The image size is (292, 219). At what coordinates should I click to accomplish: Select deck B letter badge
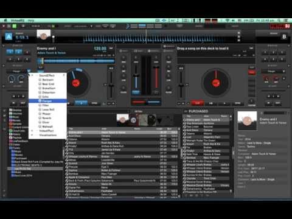point(284,36)
